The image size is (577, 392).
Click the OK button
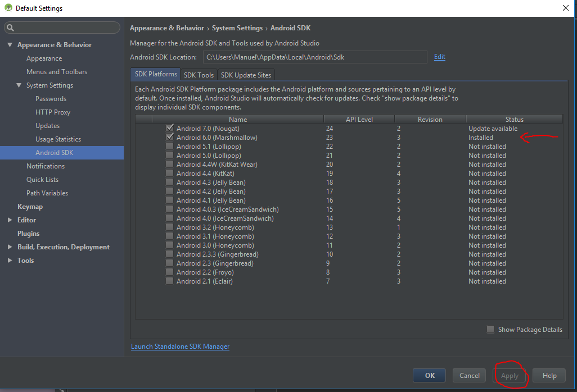pos(430,376)
